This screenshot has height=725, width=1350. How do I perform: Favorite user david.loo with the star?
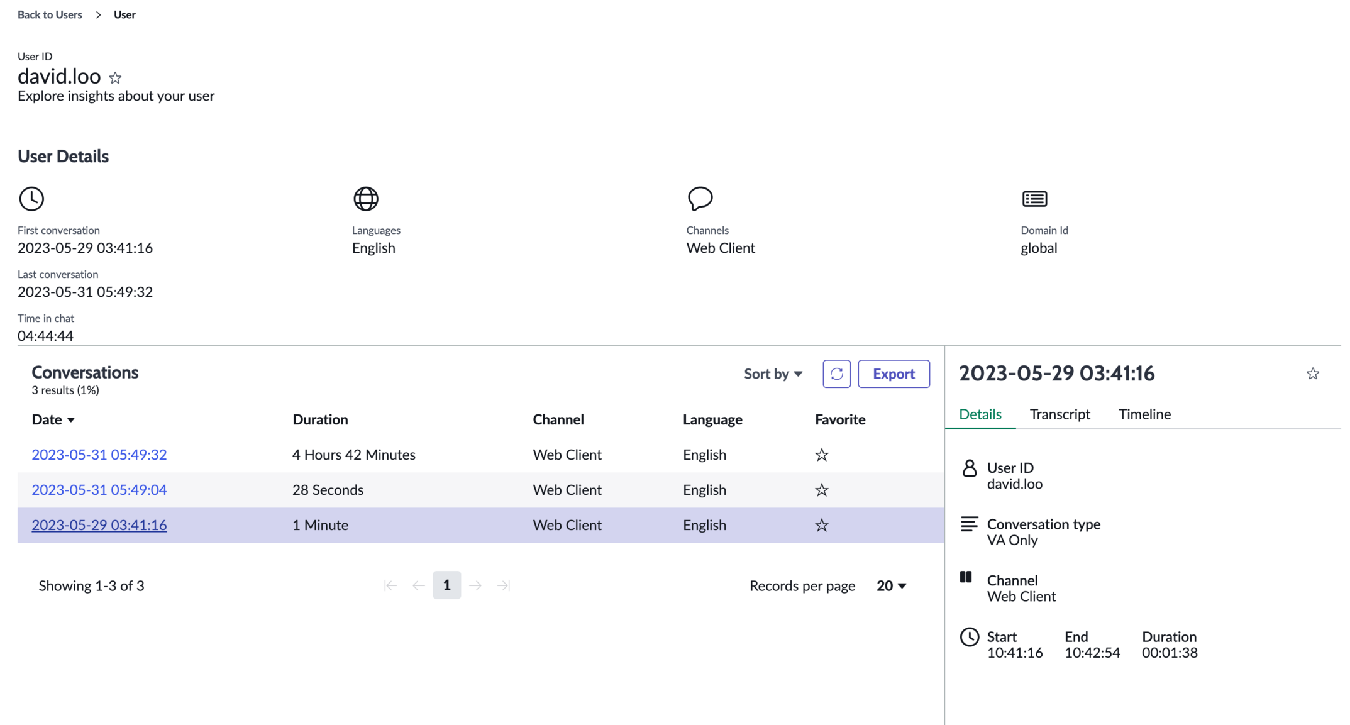[115, 78]
